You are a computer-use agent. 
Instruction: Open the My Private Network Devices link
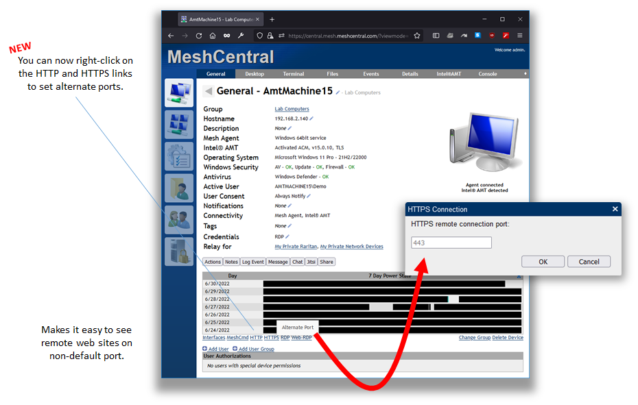[x=351, y=247]
